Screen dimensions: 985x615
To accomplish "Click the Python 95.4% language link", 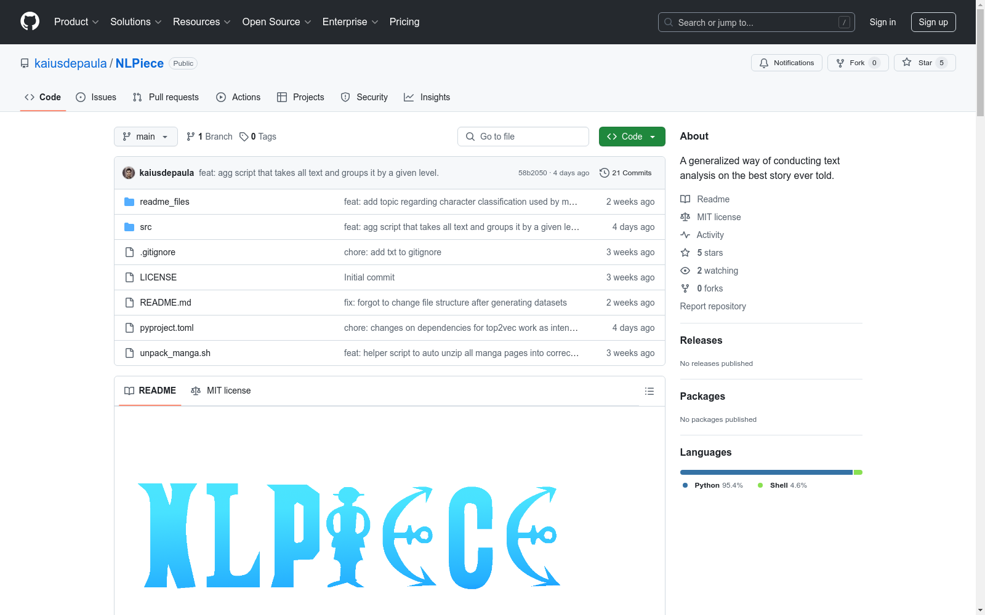I will 713,485.
